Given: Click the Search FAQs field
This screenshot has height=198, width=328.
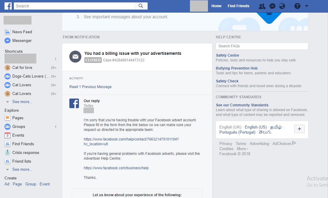Looking at the screenshot, I should (262, 46).
